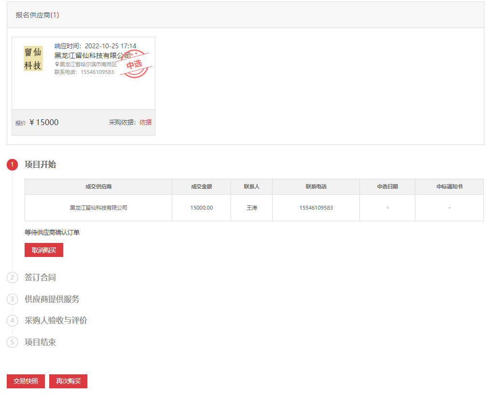Expand the 供应商提供服务 step
The width and height of the screenshot is (495, 398).
tap(52, 299)
